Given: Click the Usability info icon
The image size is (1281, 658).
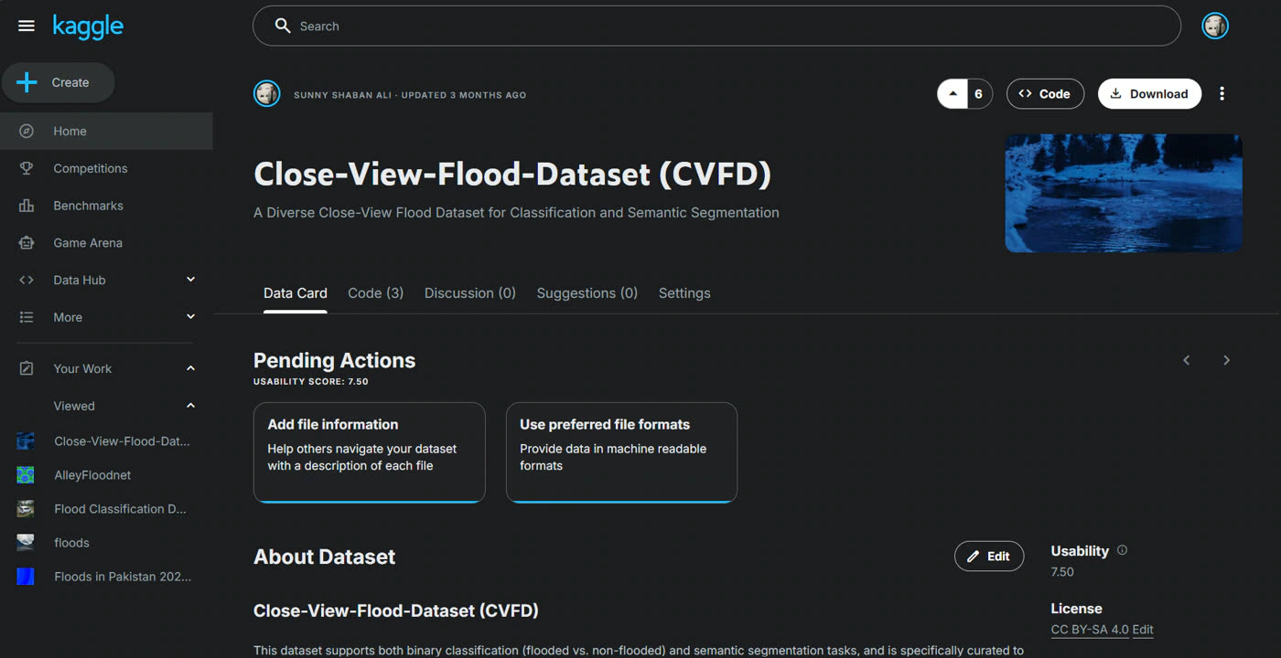Looking at the screenshot, I should click(x=1123, y=550).
